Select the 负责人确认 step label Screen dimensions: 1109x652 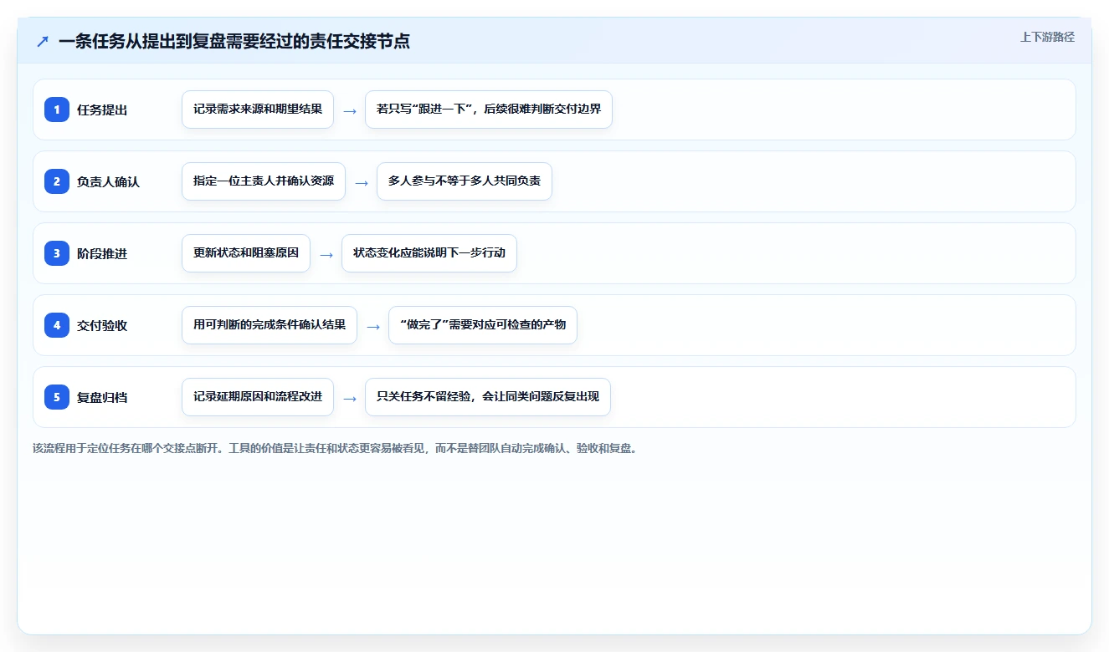point(108,181)
